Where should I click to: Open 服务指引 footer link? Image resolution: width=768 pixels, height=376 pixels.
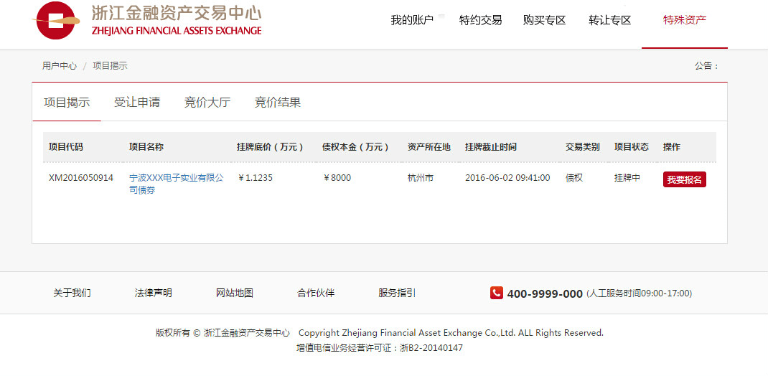coord(397,293)
